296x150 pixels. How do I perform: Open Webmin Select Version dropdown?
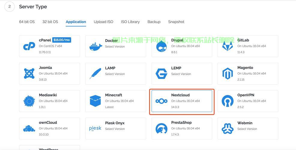247,129
